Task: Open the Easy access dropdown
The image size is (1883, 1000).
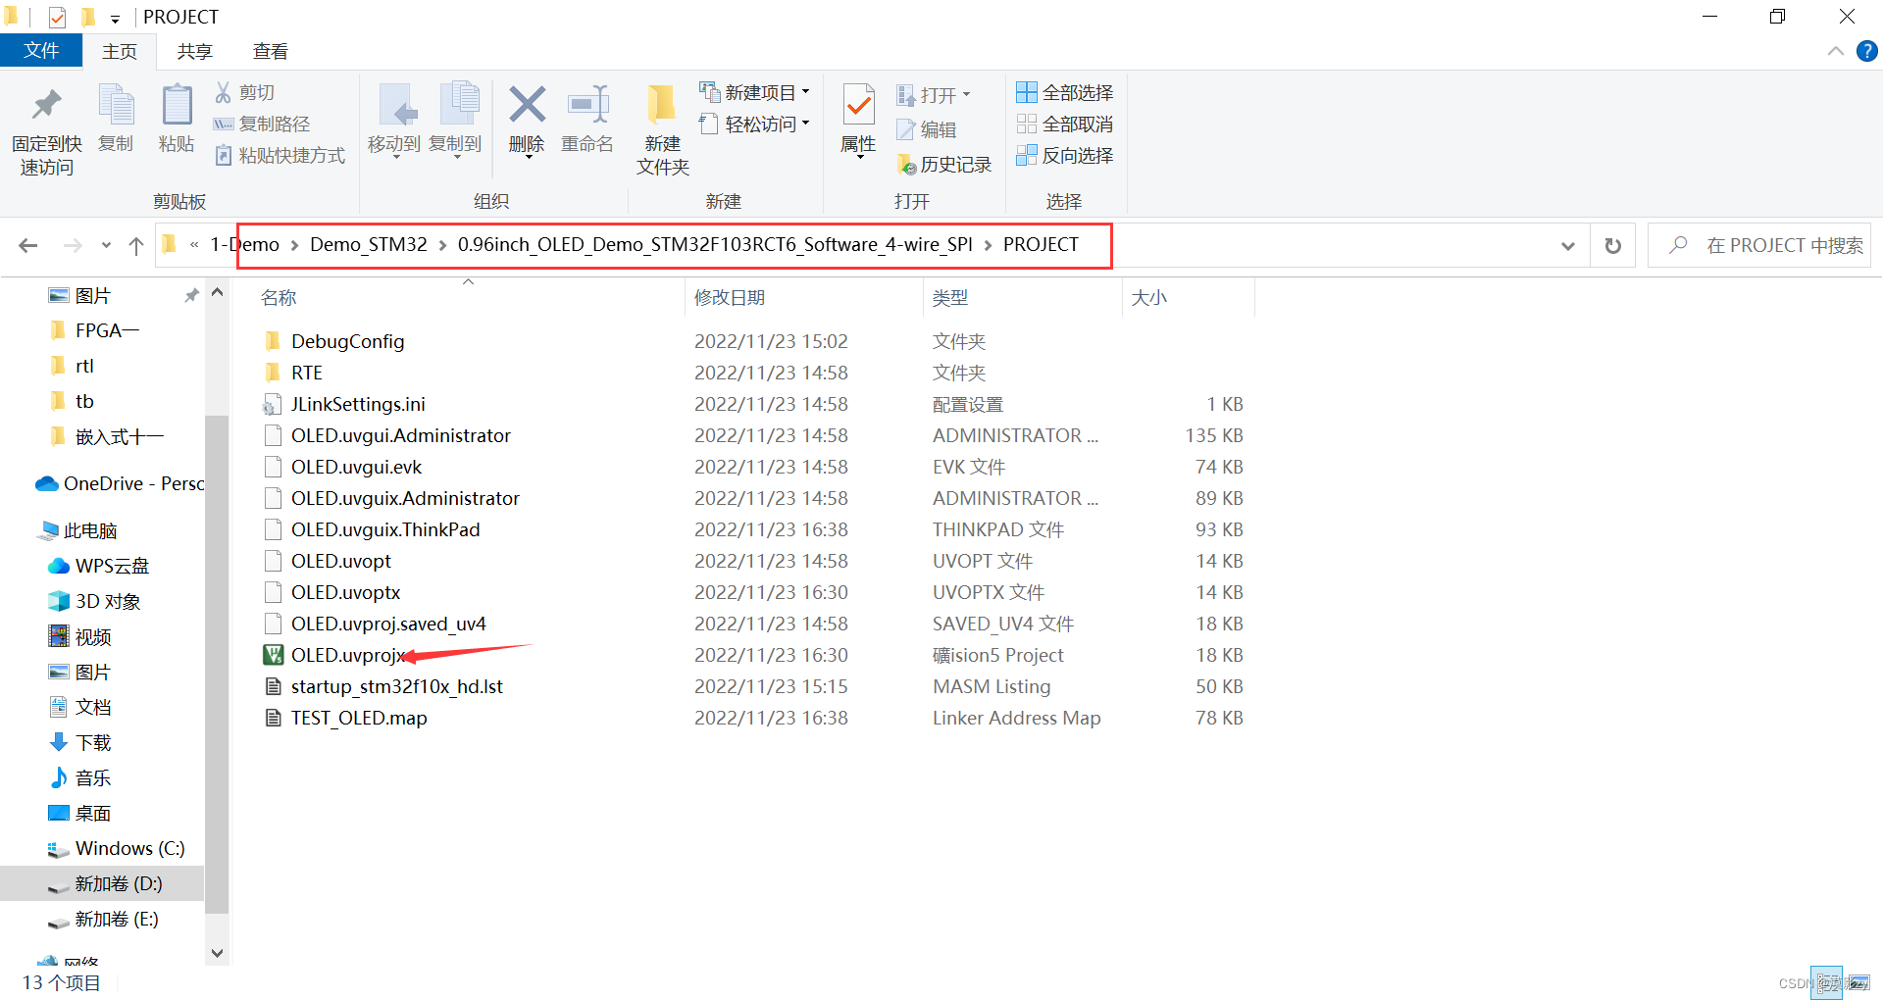Action: pyautogui.click(x=755, y=124)
